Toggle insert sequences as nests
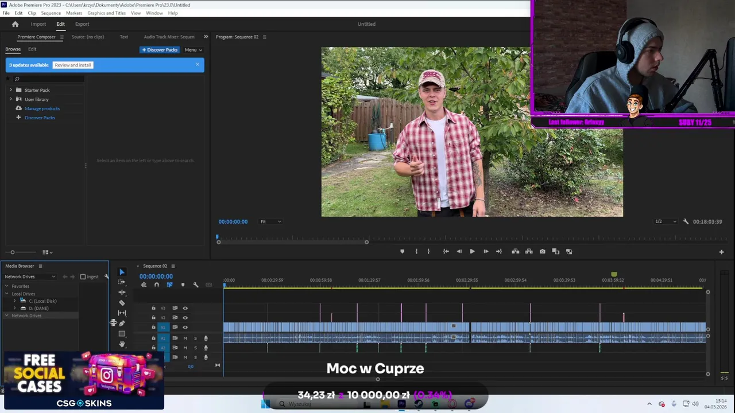735x413 pixels. click(x=144, y=285)
